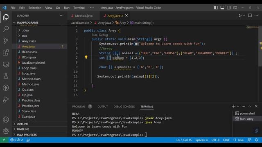
Task: Click the lightbulb quick fix icon
Action: pyautogui.click(x=86, y=57)
